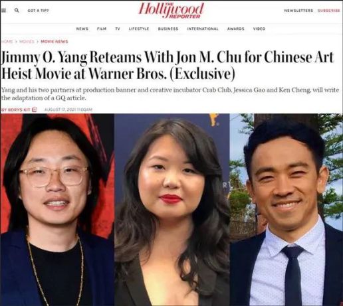Open the Film menu item

point(102,29)
